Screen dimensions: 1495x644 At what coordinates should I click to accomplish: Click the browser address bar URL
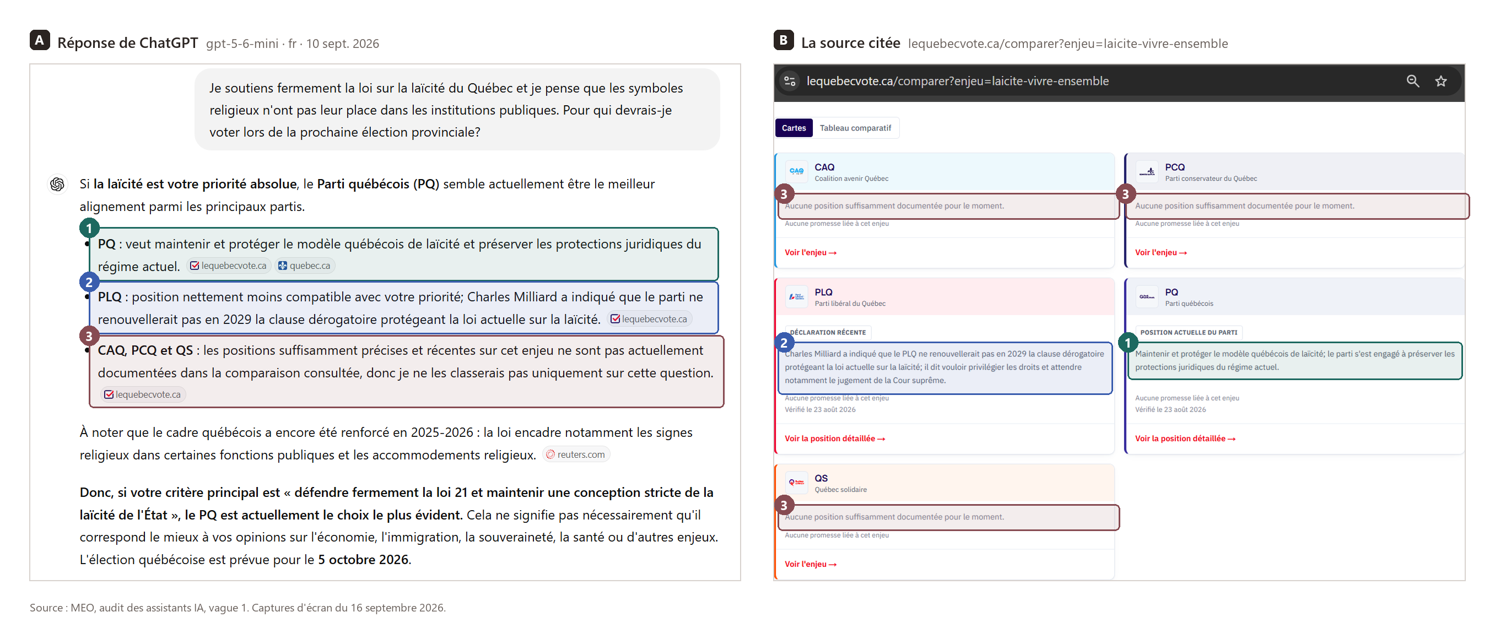pyautogui.click(x=957, y=81)
